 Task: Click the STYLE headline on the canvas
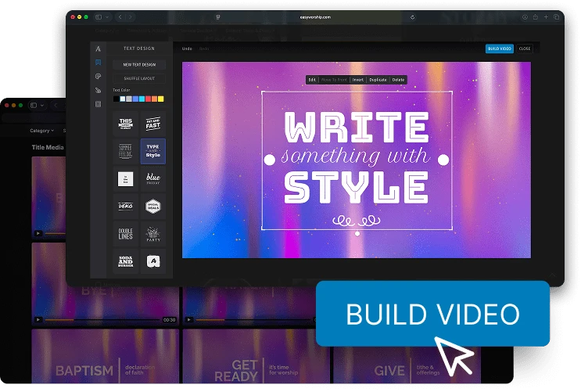(x=357, y=187)
